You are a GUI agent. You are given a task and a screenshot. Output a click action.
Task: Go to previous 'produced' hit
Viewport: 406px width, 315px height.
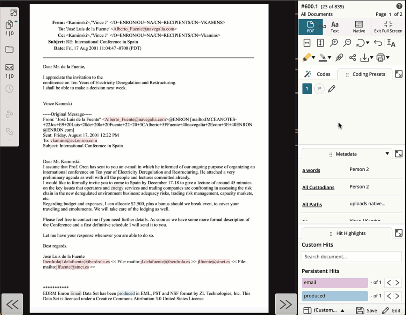(x=389, y=296)
